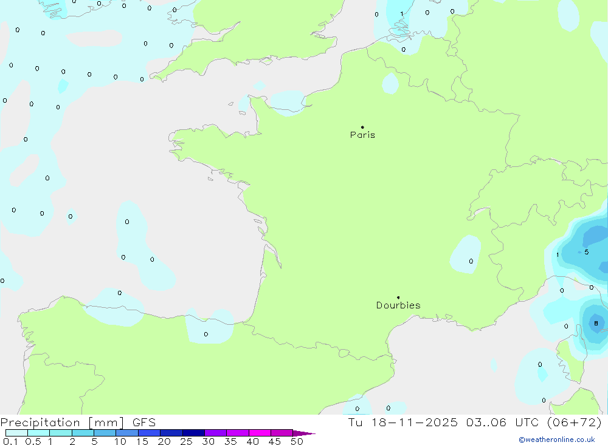608x445 pixels.
Task: Pick the 45–50 mm legend swatch
Action: (x=282, y=433)
